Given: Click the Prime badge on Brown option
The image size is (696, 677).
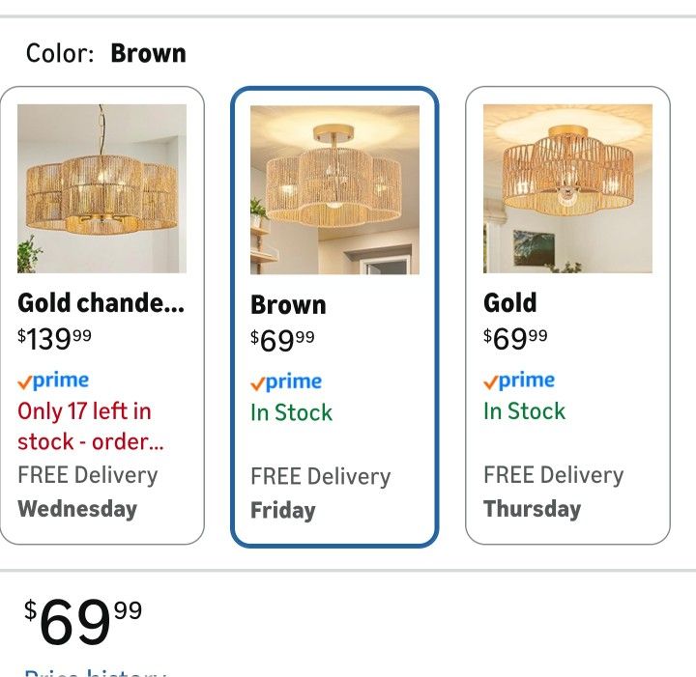Looking at the screenshot, I should (286, 382).
